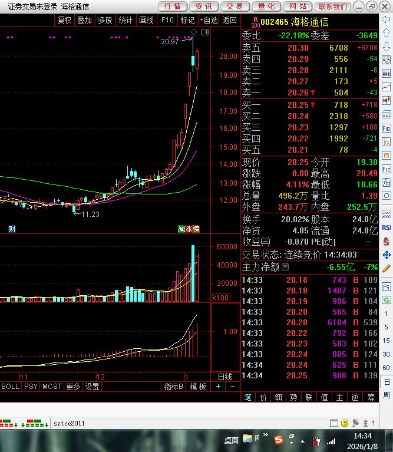Click the diamond marker at the chart top
Image resolution: width=393 pixels, height=452 pixels.
[x=194, y=32]
